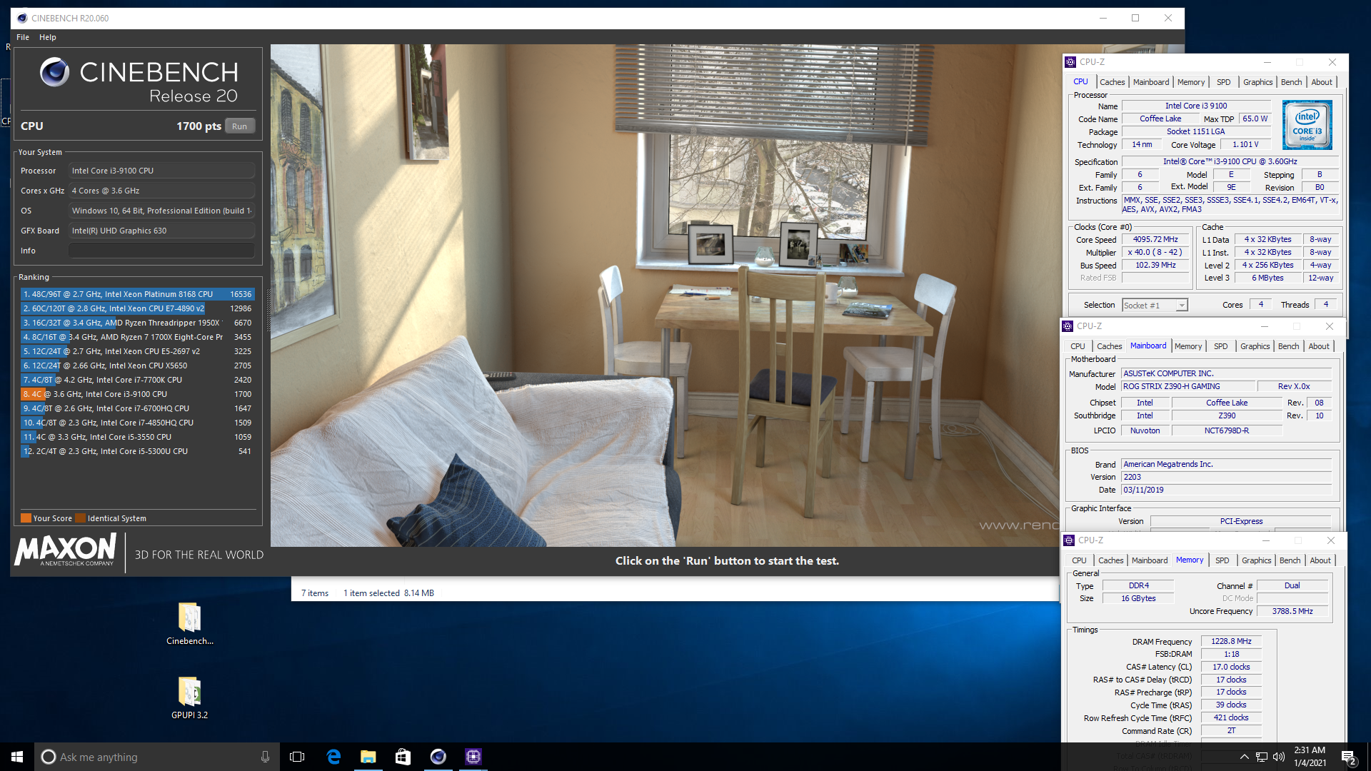Switch bottom CPU-Z window to CPU tab
Viewport: 1371px width, 771px height.
coord(1079,560)
